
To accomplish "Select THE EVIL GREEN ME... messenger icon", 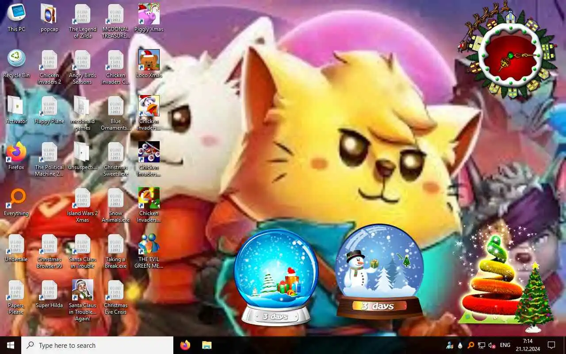I will 149,251.
